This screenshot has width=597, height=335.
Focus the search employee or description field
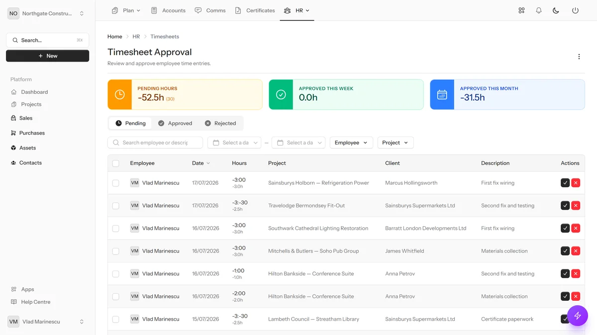155,142
